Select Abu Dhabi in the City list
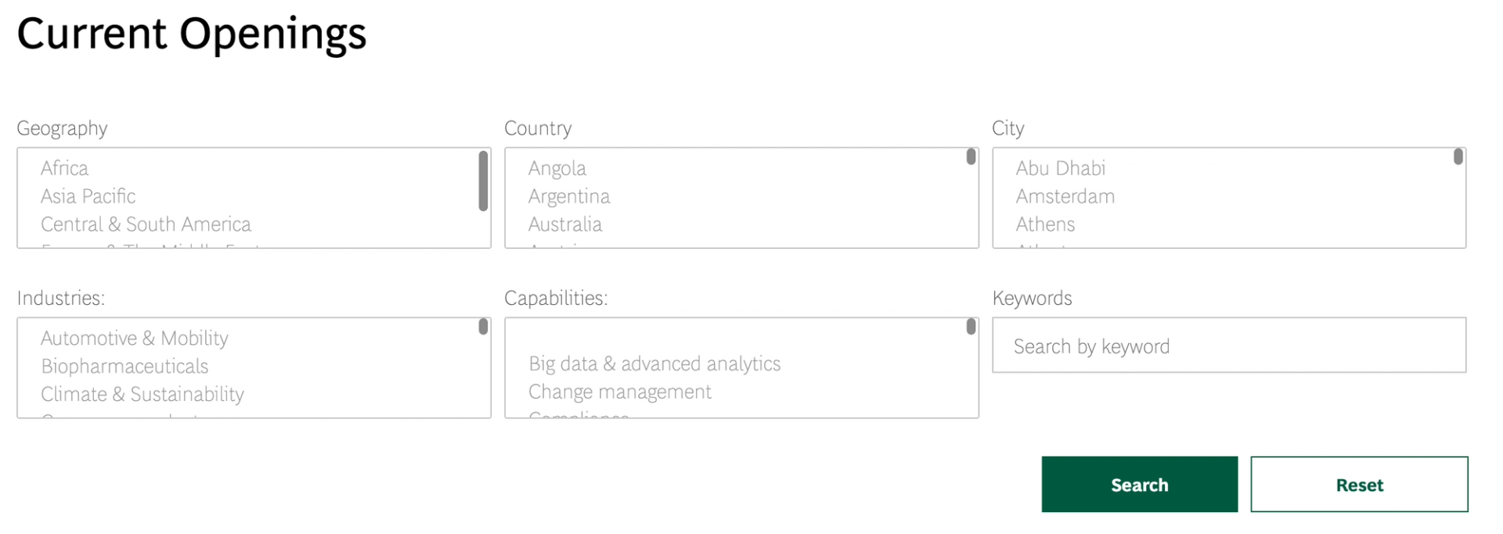Viewport: 1503px width, 534px height. click(x=1061, y=167)
